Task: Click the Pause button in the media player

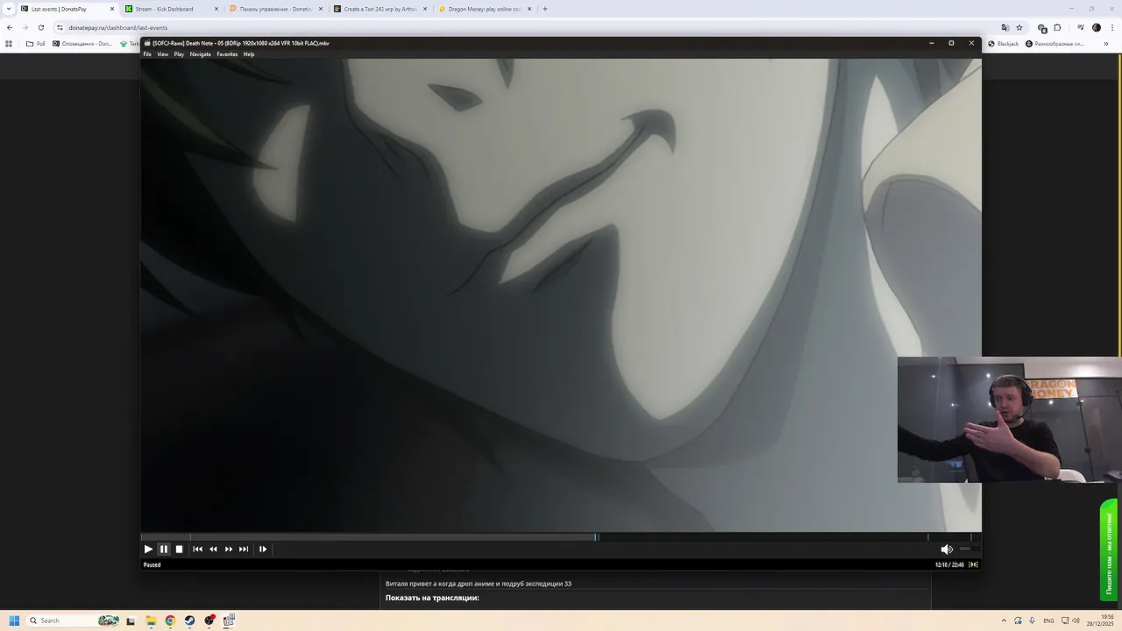Action: pos(163,549)
